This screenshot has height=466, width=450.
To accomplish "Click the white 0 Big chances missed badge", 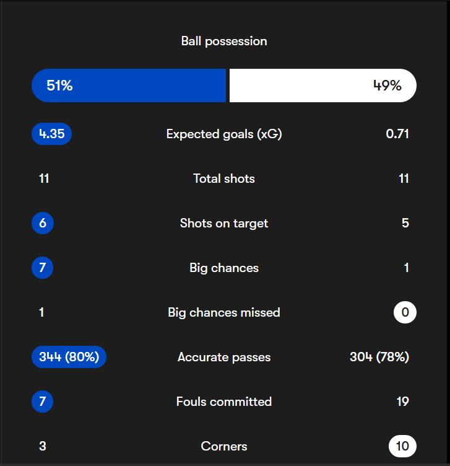I will [x=405, y=312].
